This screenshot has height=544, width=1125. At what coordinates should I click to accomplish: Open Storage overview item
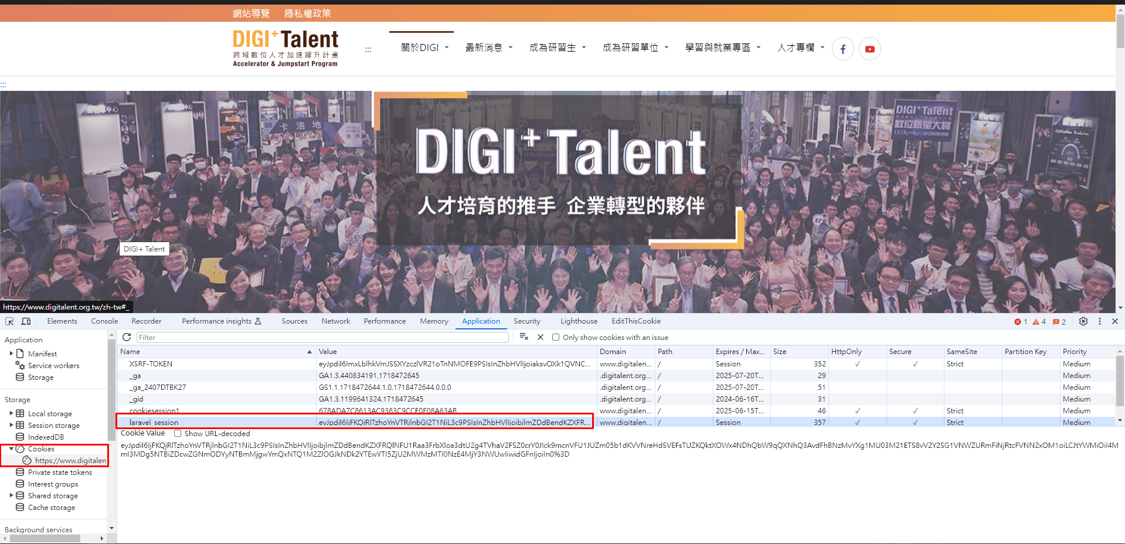coord(40,377)
